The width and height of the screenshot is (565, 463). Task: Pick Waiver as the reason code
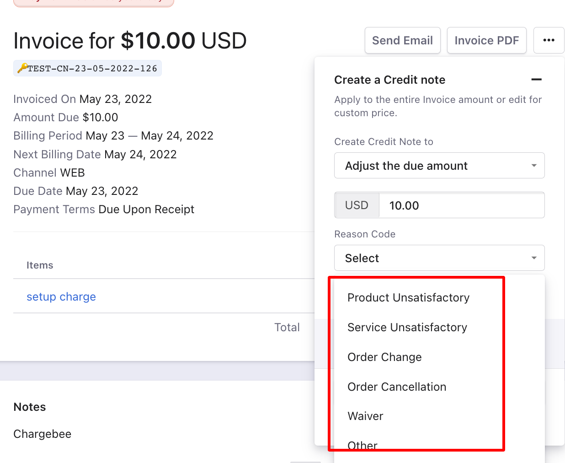tap(365, 416)
